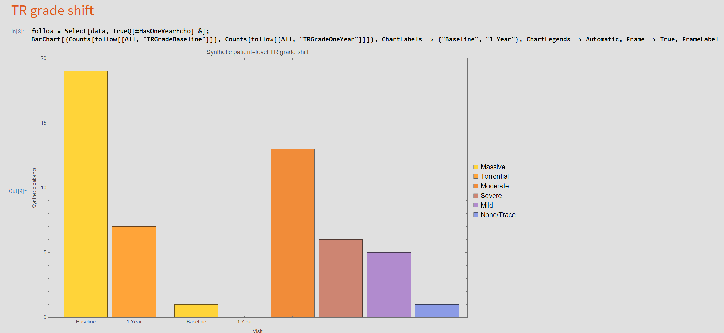The width and height of the screenshot is (724, 333).
Task: Click the y-axis tick label "15"
Action: point(43,123)
